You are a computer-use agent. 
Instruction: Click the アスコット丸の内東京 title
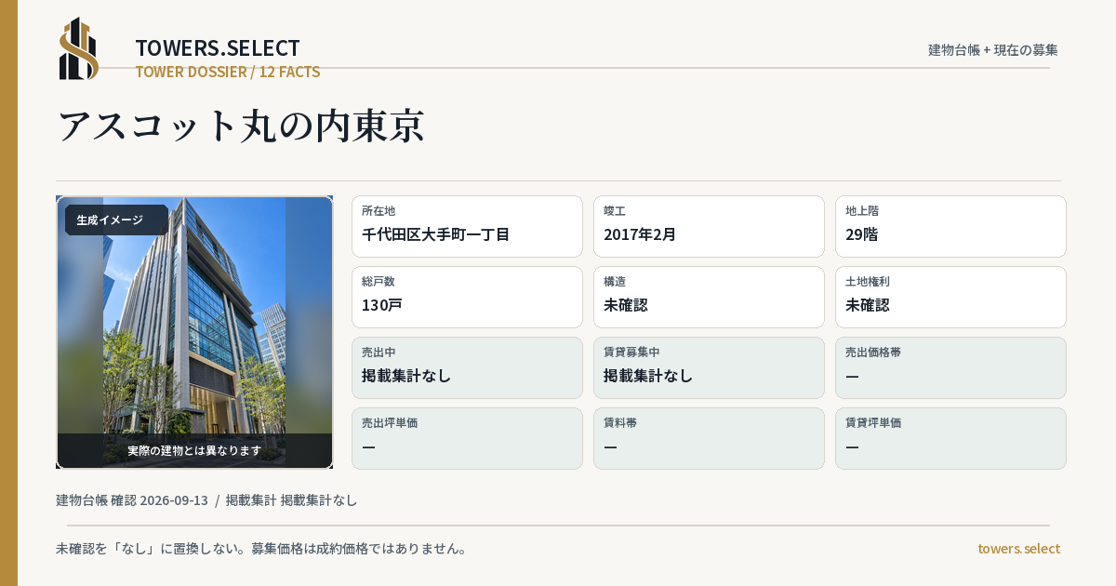[x=241, y=126]
